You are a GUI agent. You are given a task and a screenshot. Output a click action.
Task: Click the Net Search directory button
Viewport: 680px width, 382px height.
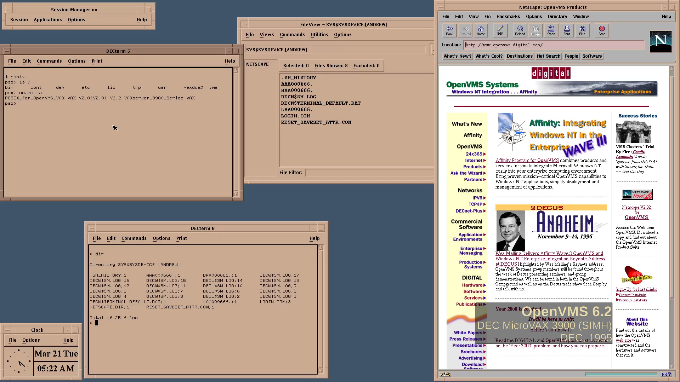coord(548,56)
